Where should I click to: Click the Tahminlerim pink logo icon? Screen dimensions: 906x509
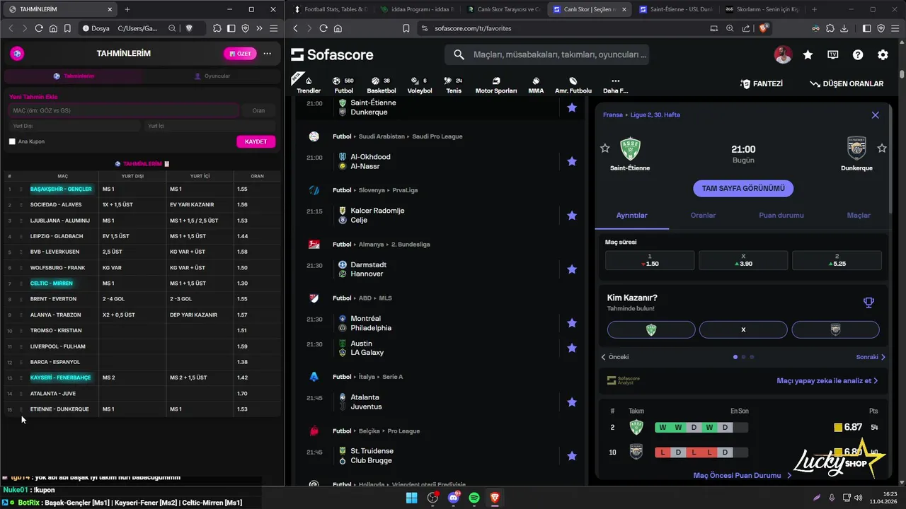(18, 54)
